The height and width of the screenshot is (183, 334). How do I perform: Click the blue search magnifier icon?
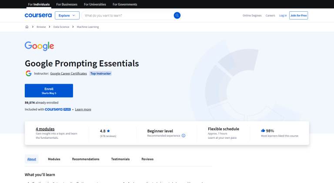click(x=177, y=16)
